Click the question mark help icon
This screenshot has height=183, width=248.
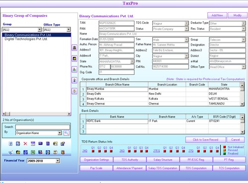10,144
